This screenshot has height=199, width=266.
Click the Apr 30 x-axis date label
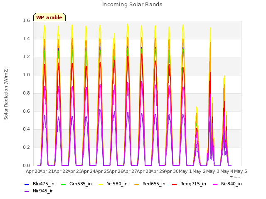click(x=172, y=172)
